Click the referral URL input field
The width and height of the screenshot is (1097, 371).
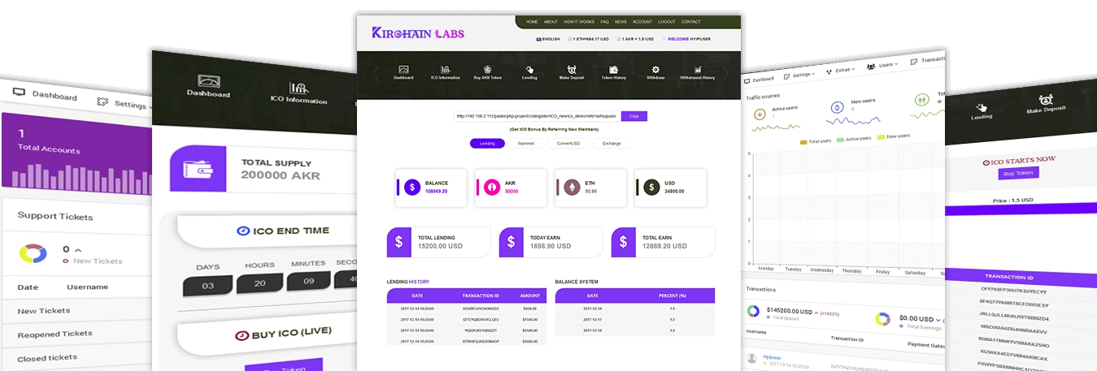(537, 116)
